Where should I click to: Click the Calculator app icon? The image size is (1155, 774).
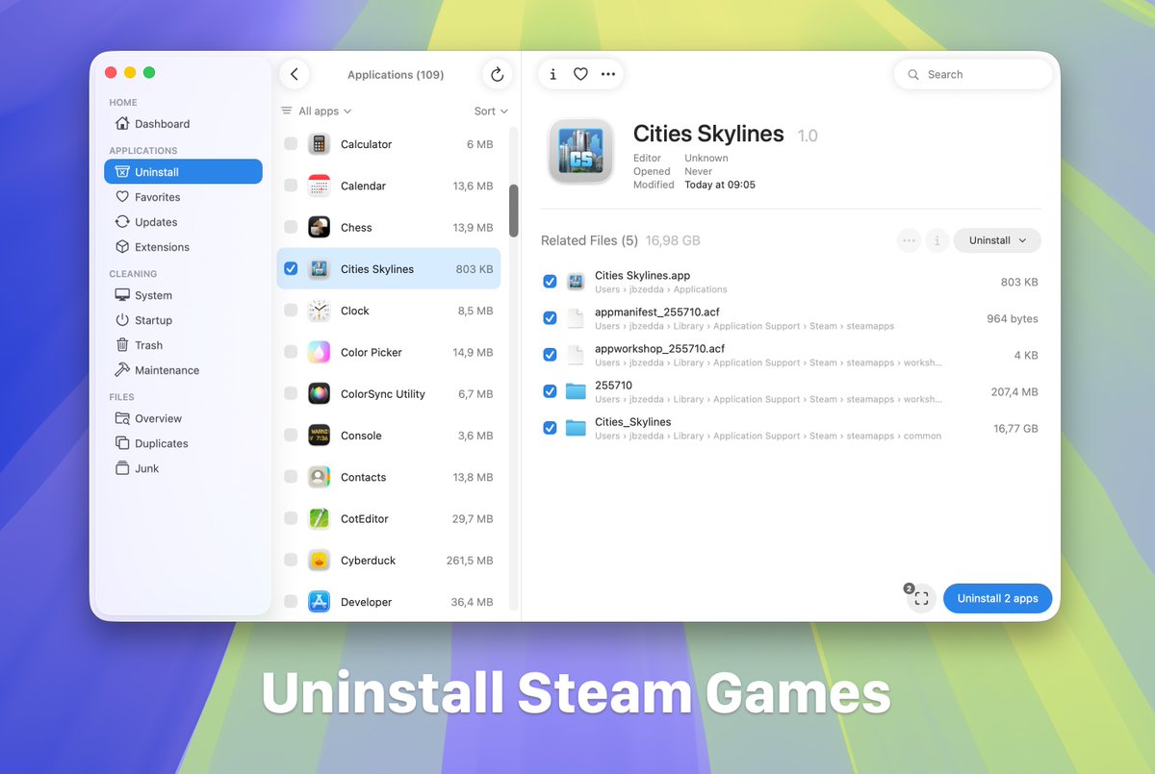pyautogui.click(x=320, y=144)
